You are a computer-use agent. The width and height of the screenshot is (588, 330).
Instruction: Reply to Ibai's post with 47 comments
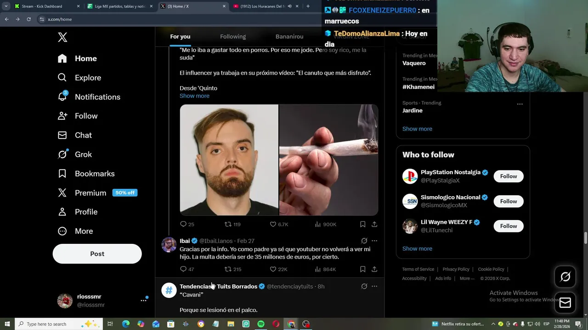(187, 269)
